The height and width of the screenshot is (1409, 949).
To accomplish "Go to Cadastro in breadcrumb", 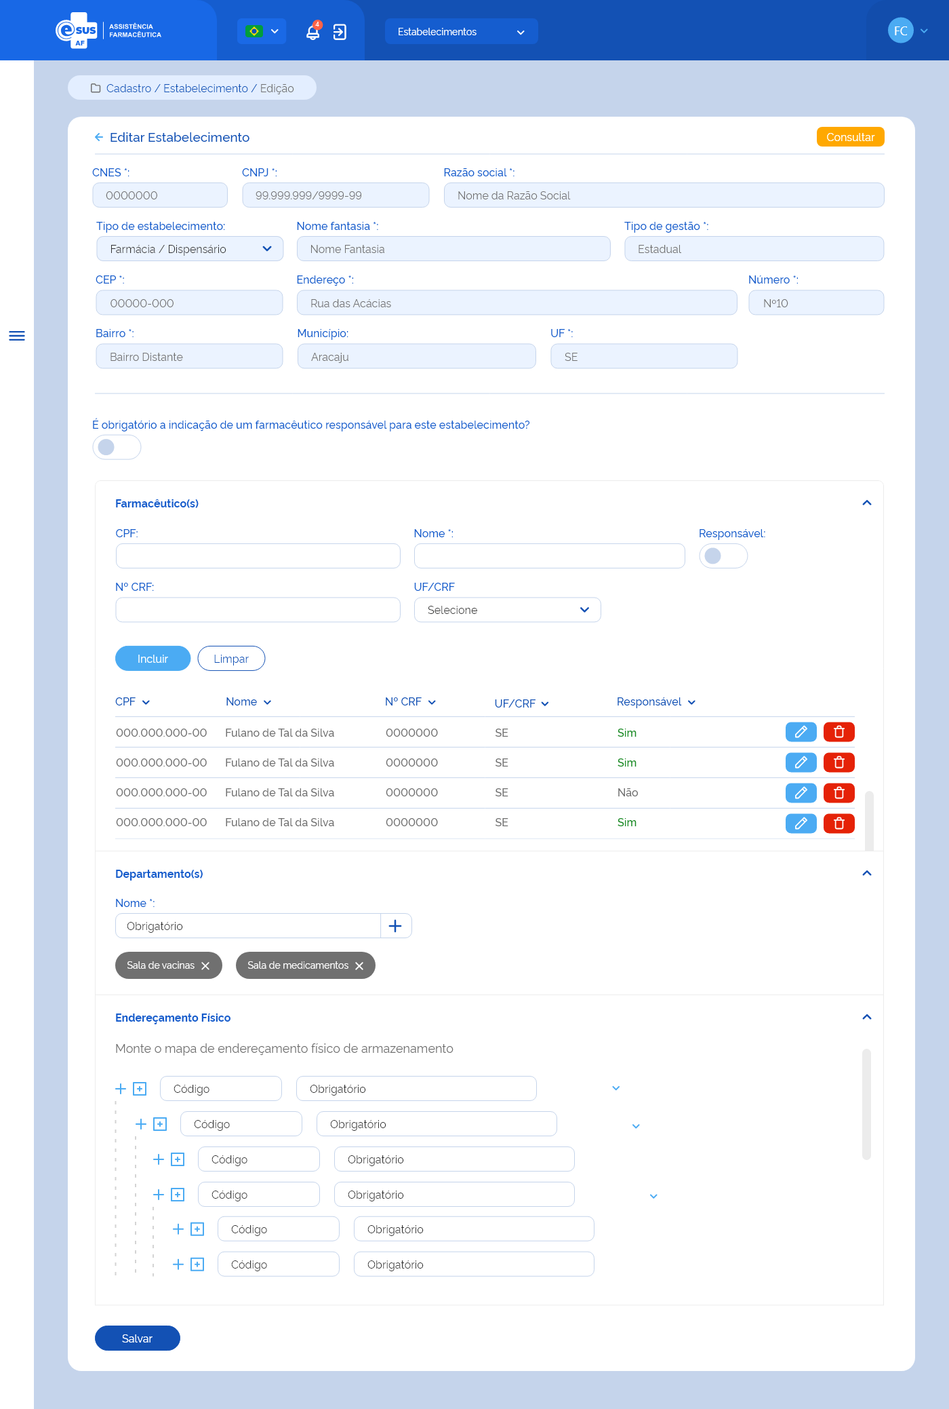I will point(129,88).
